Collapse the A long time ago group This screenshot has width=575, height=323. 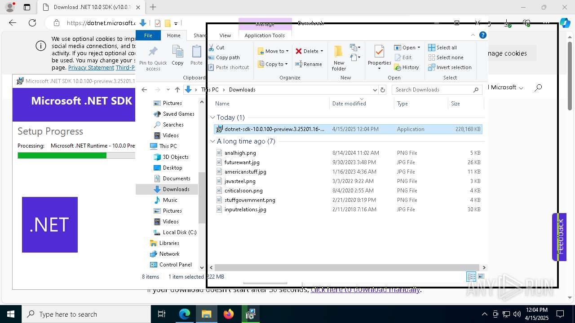coord(213,141)
